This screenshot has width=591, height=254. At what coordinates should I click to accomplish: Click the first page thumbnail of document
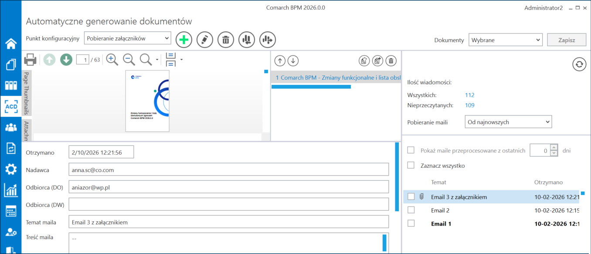(147, 101)
